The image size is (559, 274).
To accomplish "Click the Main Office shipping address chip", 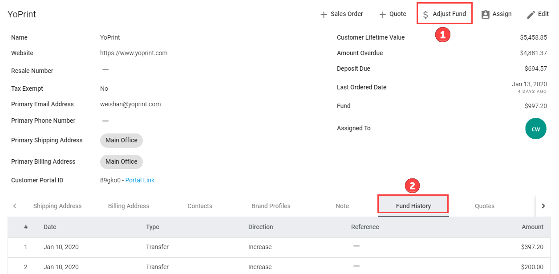I will coord(122,140).
